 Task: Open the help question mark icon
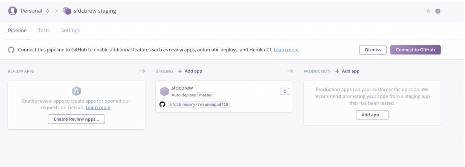pos(438,11)
